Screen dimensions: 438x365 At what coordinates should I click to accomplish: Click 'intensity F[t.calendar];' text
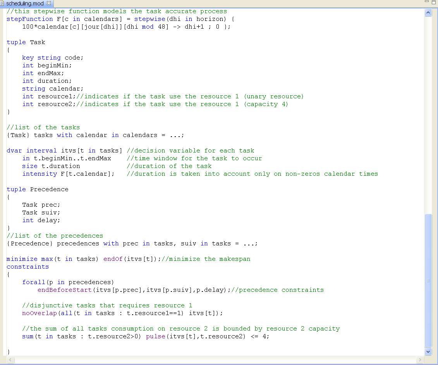(x=68, y=174)
